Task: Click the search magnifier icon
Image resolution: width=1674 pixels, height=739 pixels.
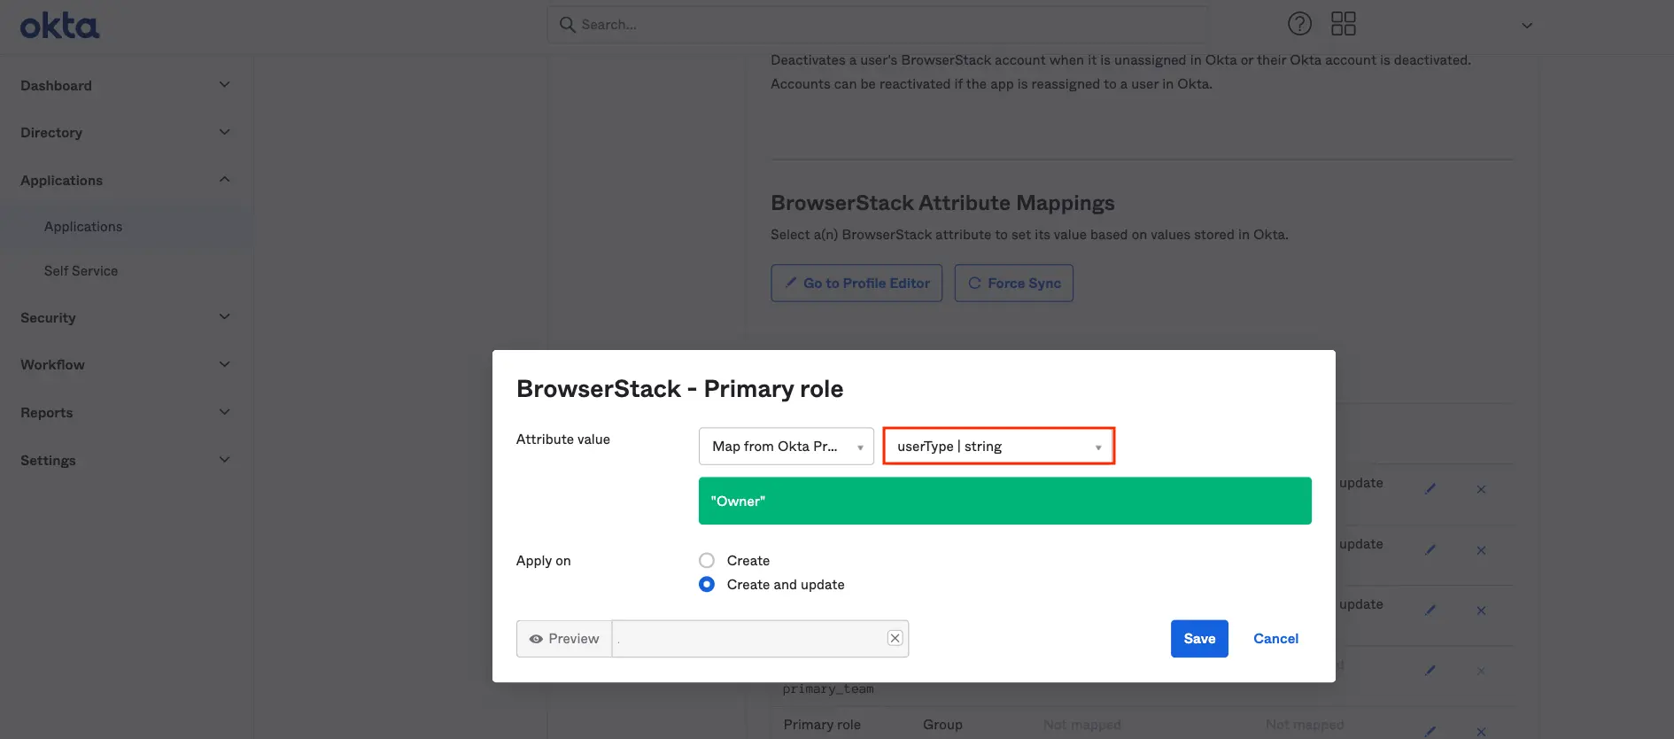Action: coord(568,25)
